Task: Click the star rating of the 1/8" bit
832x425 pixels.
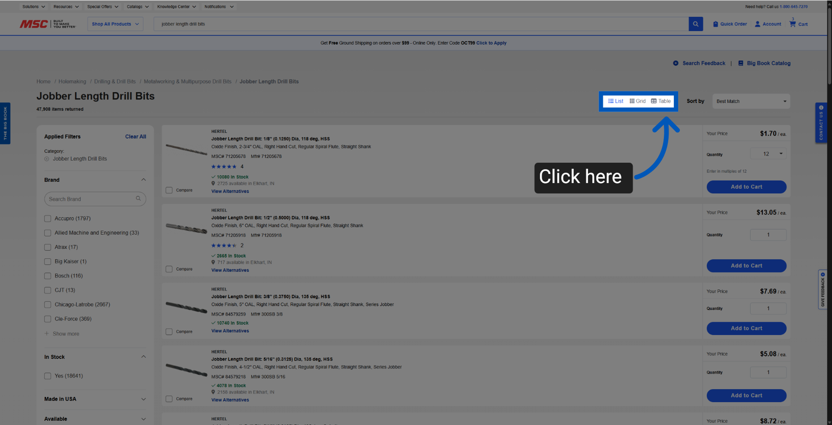Action: pos(224,167)
